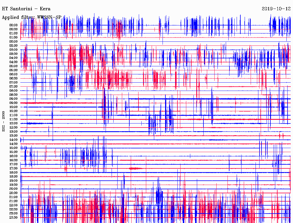Select the 18:00 time label
This screenshot has height=223, width=293.
click(13, 173)
